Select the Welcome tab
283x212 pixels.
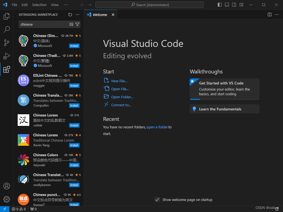click(x=100, y=15)
